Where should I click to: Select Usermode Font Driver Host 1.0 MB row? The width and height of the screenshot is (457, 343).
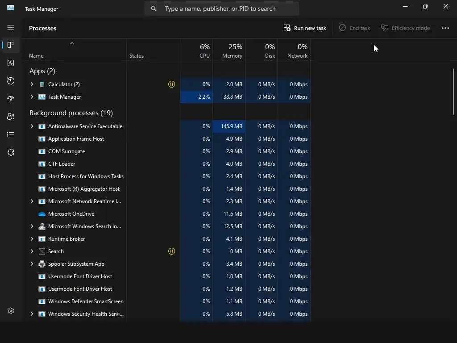tap(167, 276)
